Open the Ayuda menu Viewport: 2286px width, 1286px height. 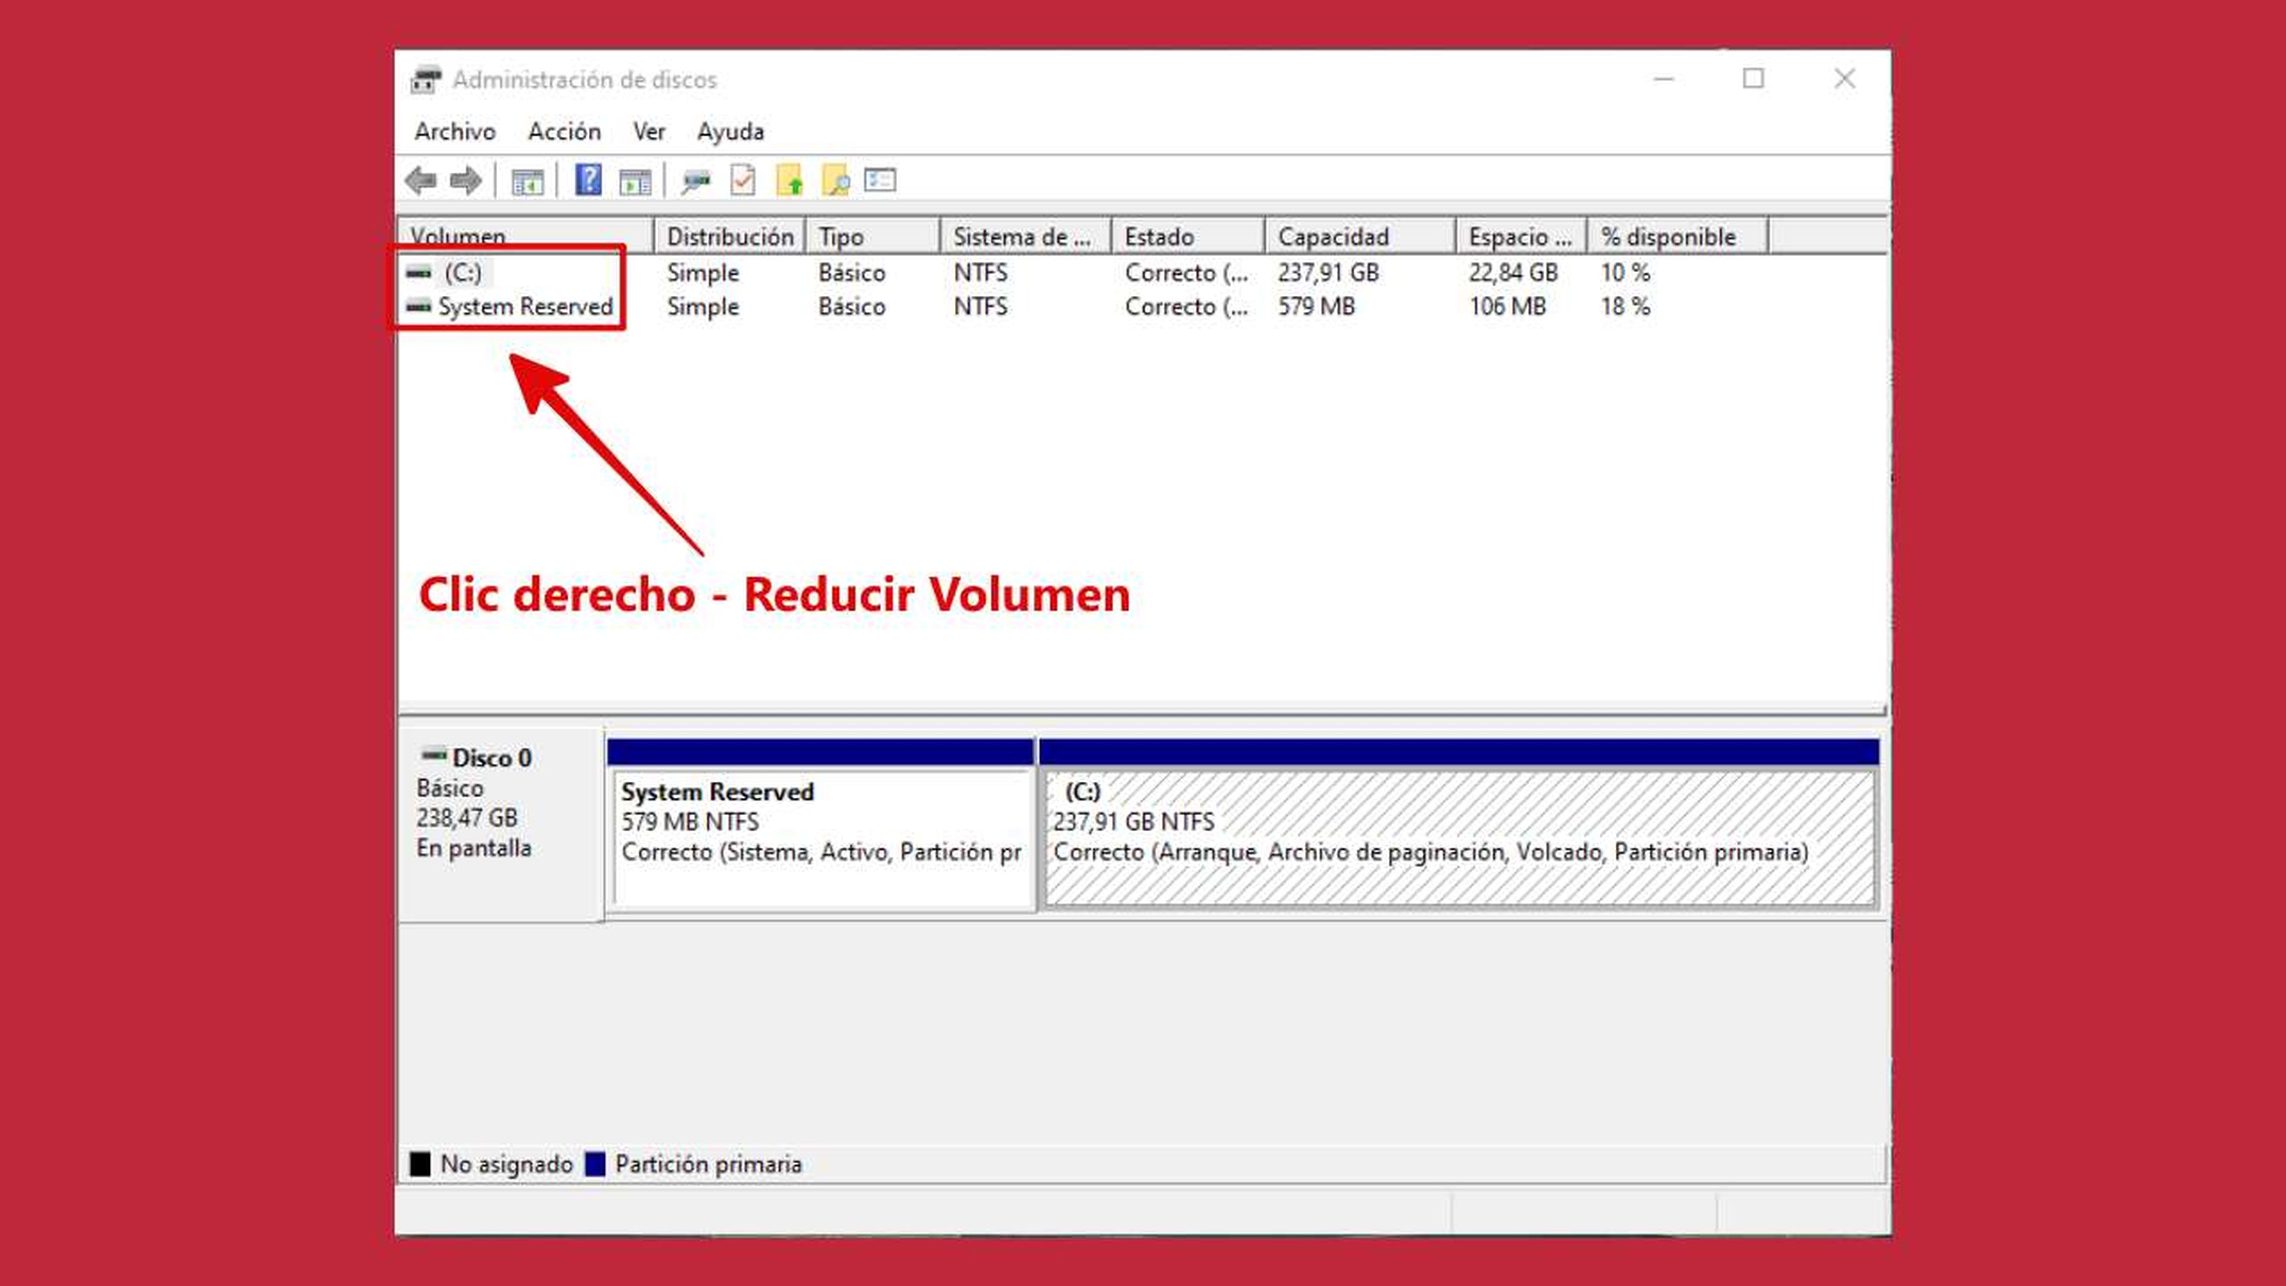tap(730, 132)
